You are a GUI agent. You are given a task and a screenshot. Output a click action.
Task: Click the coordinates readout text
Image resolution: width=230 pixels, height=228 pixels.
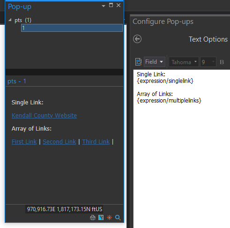pos(65,209)
